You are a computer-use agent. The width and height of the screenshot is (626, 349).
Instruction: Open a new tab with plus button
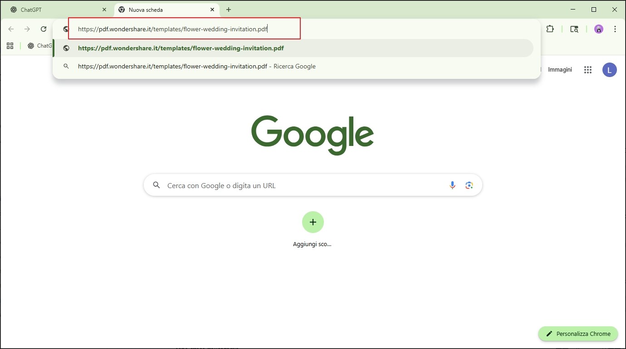coord(229,10)
